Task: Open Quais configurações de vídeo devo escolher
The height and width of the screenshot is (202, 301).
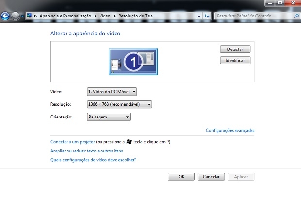Action: pos(93,160)
